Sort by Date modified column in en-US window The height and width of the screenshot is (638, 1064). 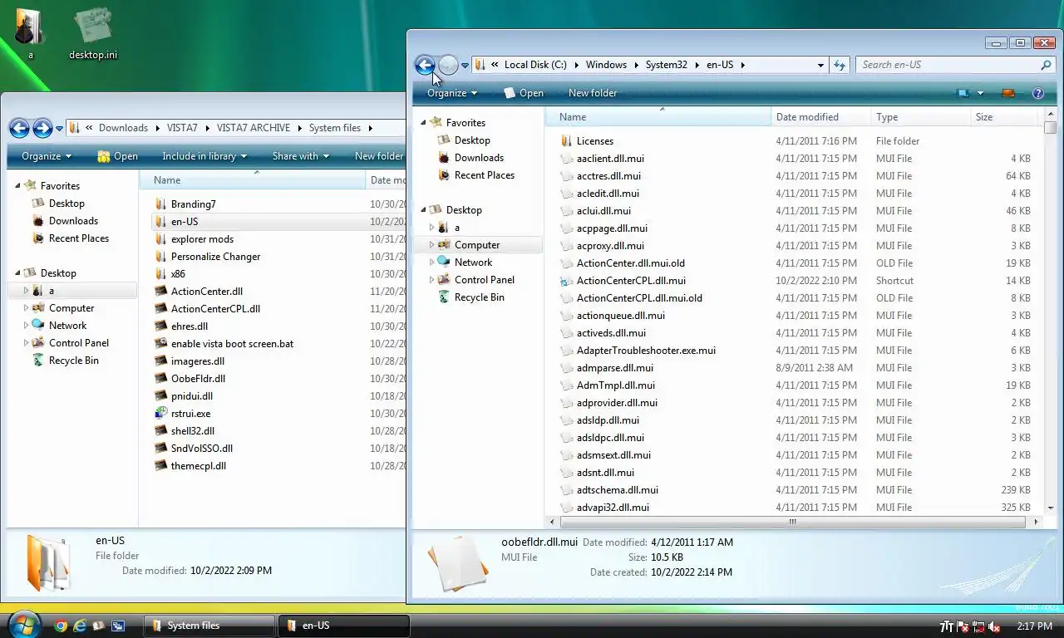pyautogui.click(x=820, y=117)
